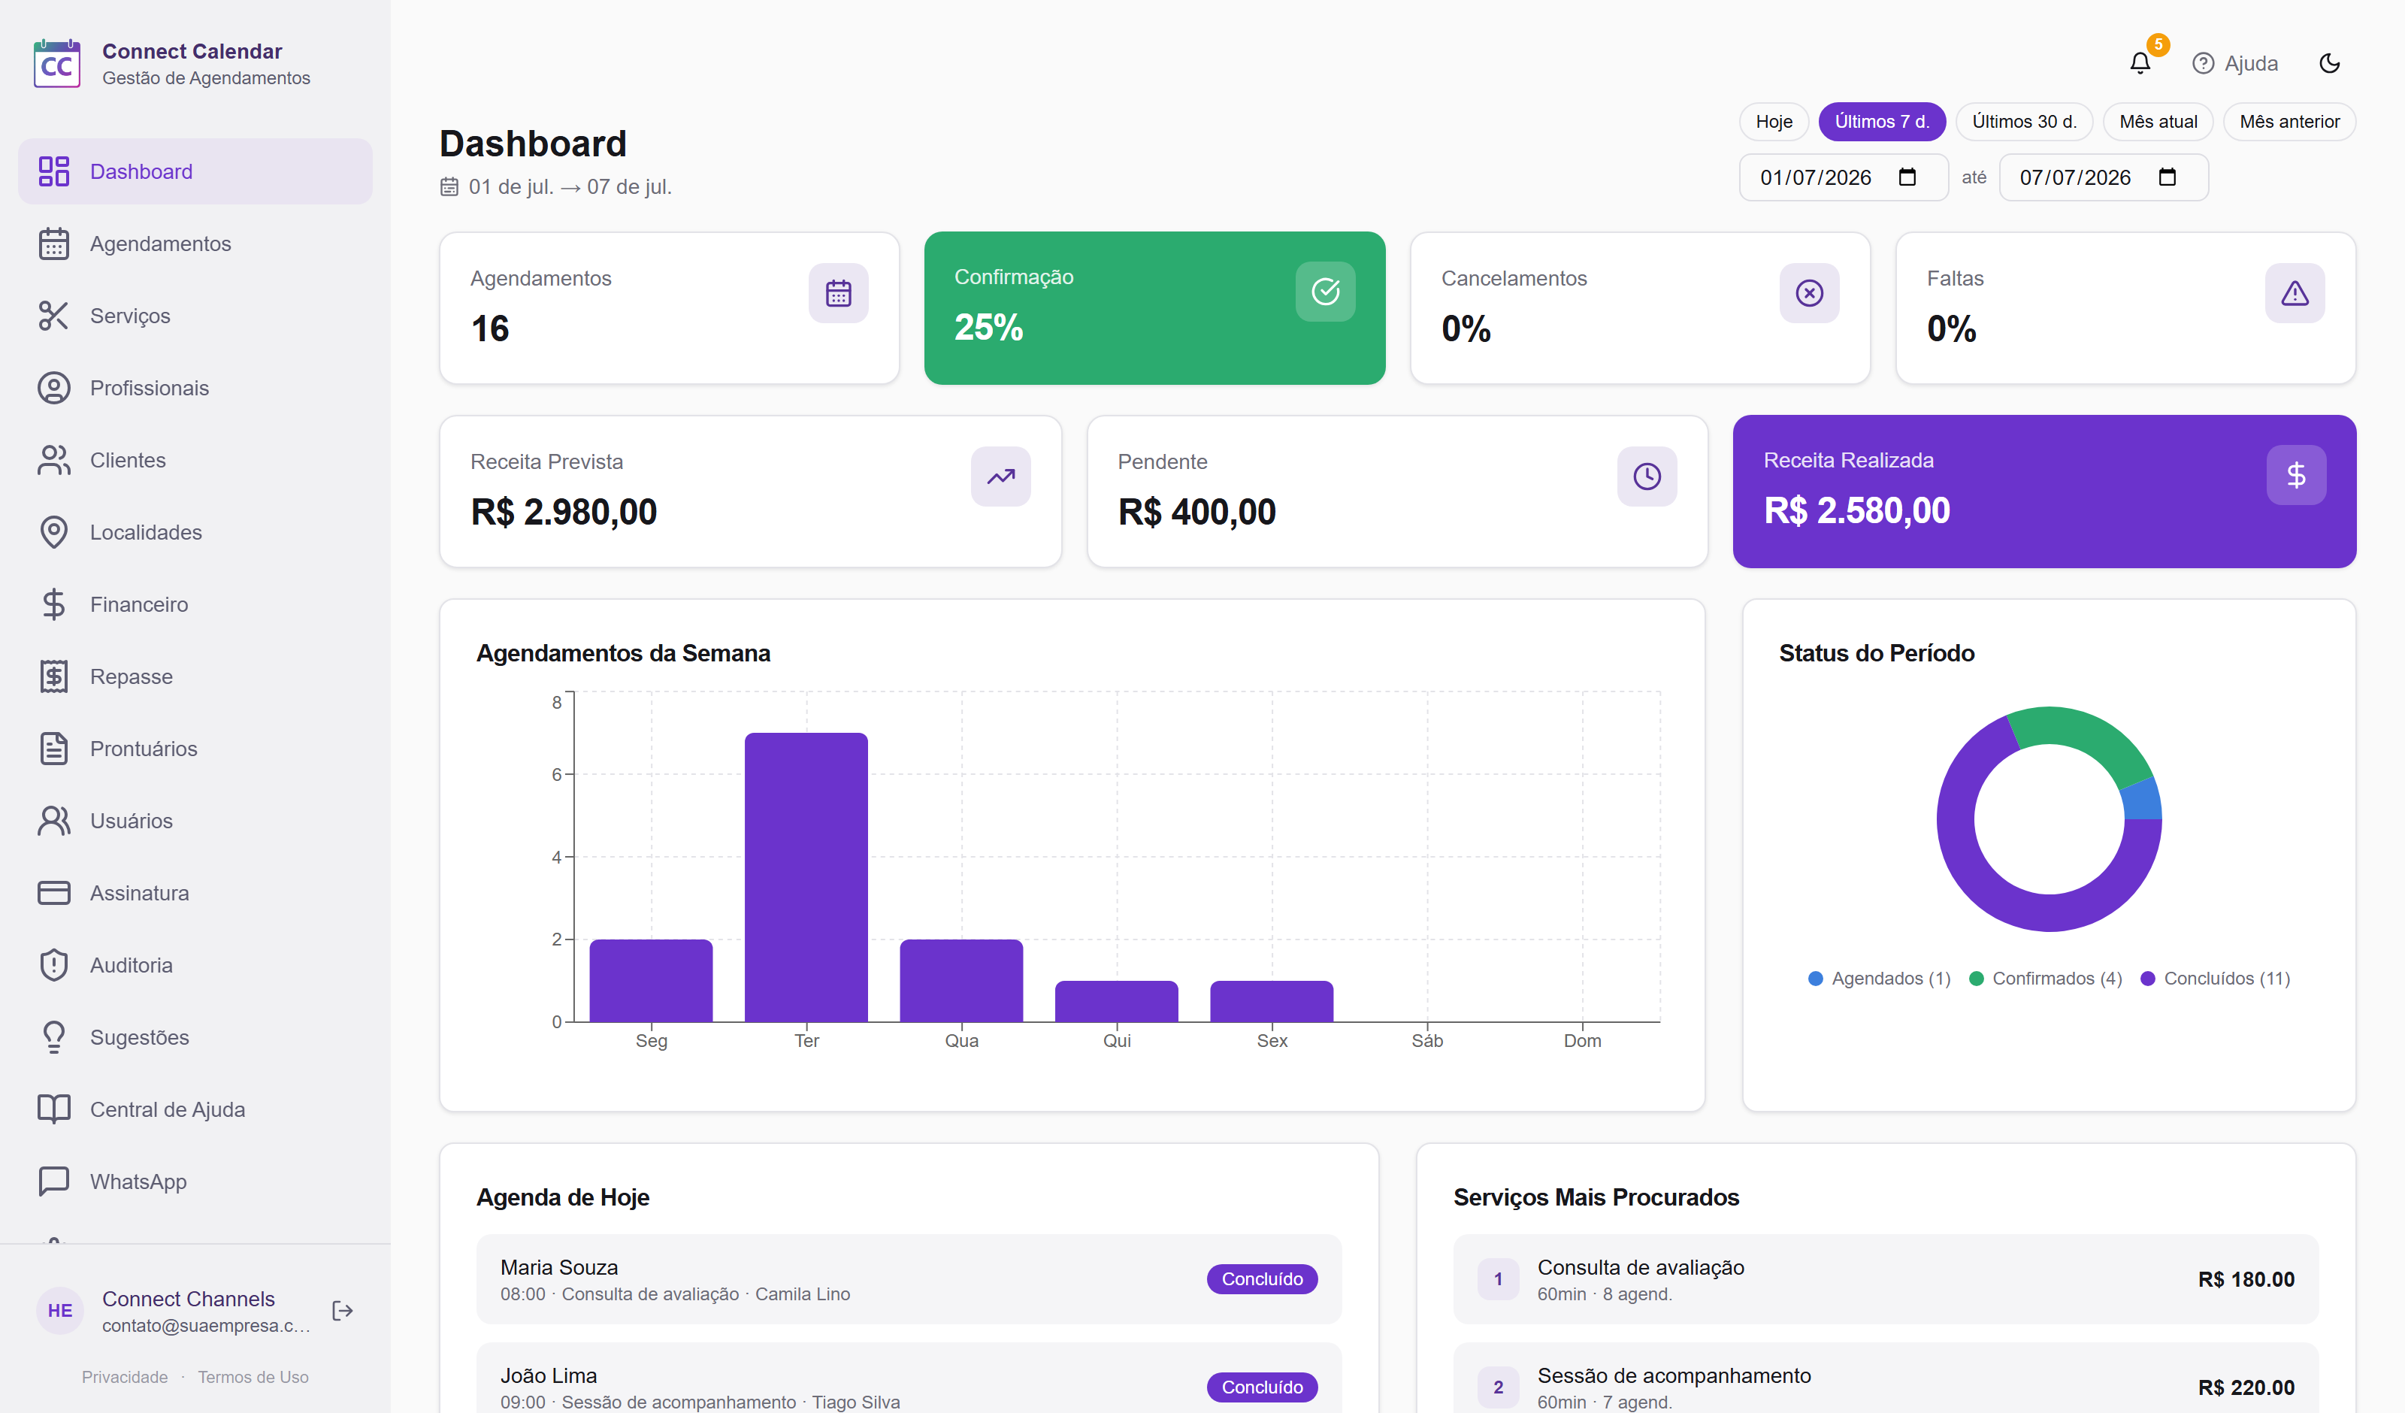Click the Financeiro dollar icon
The height and width of the screenshot is (1413, 2405).
point(53,604)
